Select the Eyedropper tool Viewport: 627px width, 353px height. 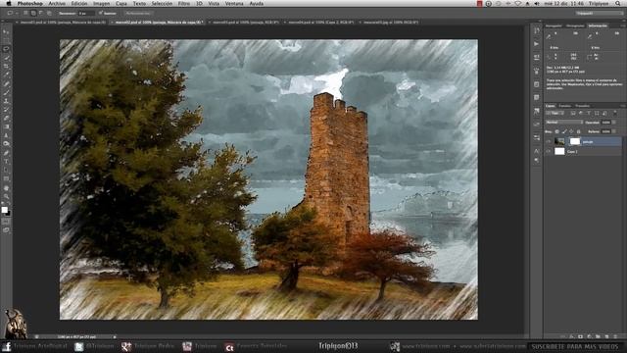click(x=6, y=75)
